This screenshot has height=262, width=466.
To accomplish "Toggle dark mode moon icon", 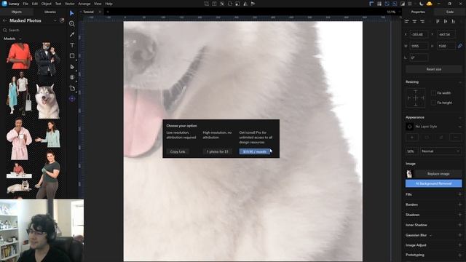I will 421,4.
